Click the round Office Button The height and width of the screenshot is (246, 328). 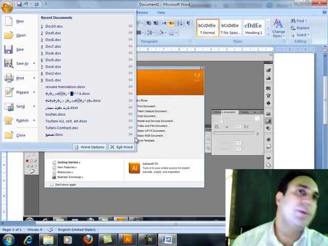[x=7, y=6]
